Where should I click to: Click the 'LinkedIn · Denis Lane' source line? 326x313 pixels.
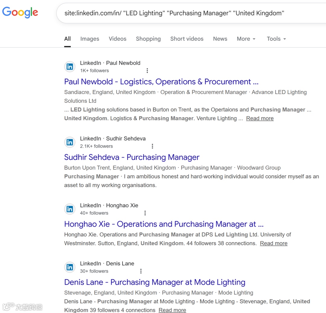click(x=107, y=263)
